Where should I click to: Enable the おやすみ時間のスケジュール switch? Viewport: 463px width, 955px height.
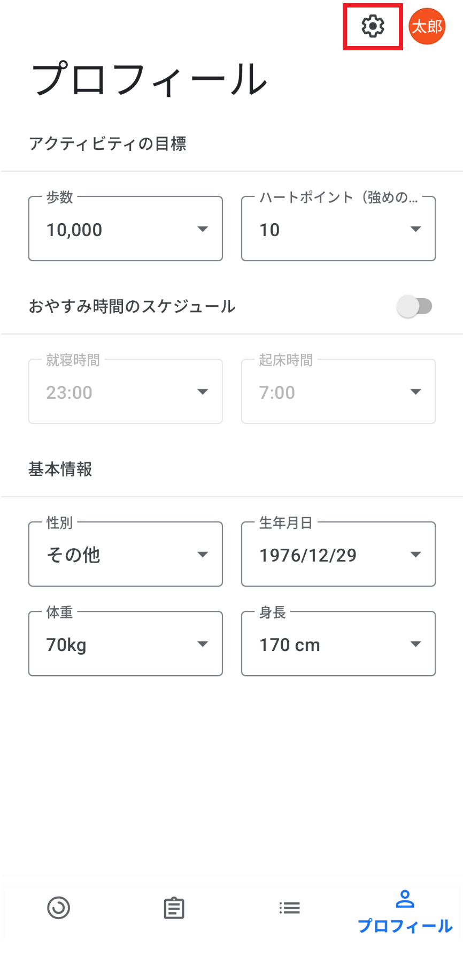[414, 307]
